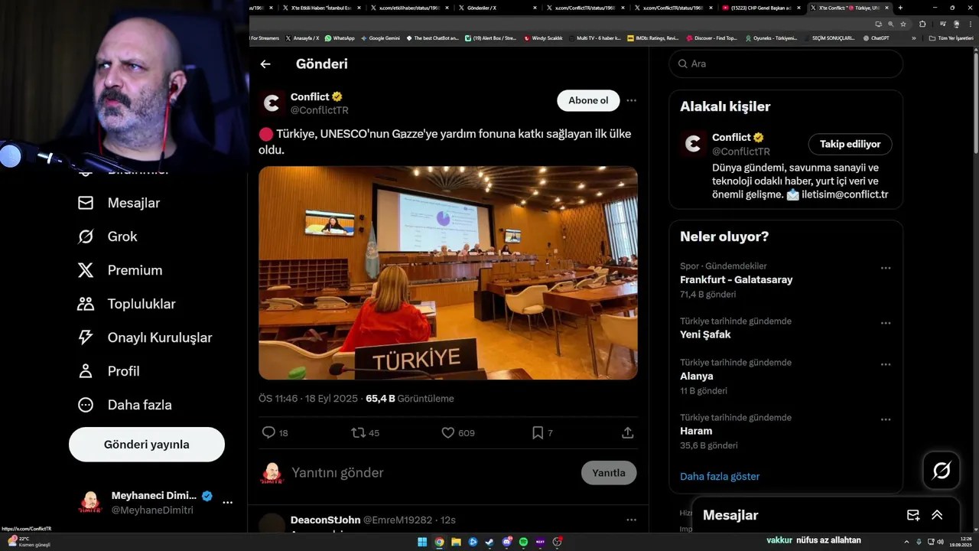Screen dimensions: 979x551
Task: Click the new message icon in Mesajlar drawer
Action: [x=913, y=515]
